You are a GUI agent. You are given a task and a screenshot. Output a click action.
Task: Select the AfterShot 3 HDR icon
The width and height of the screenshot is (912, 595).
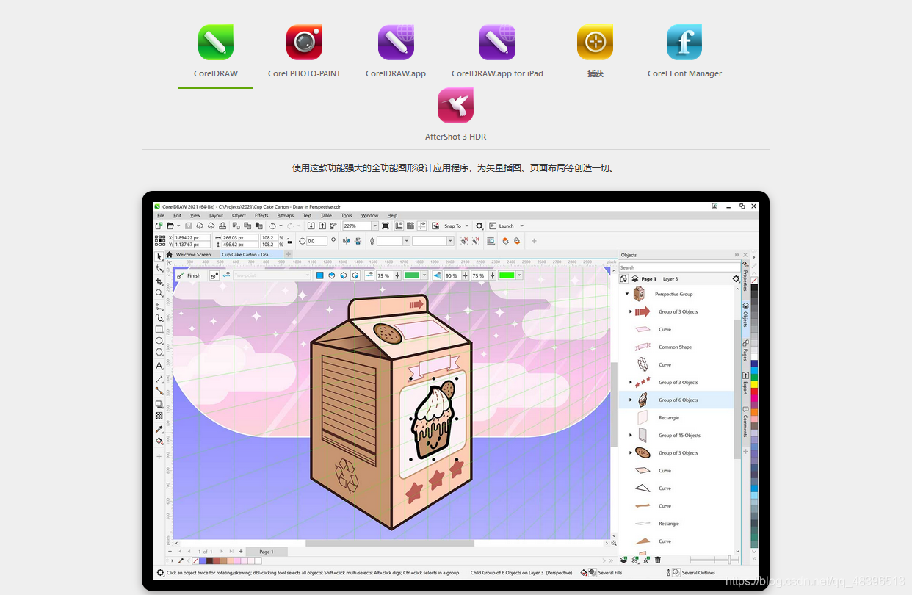pyautogui.click(x=455, y=106)
